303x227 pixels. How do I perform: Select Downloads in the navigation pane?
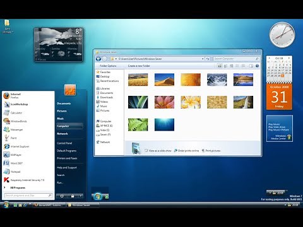105,97
